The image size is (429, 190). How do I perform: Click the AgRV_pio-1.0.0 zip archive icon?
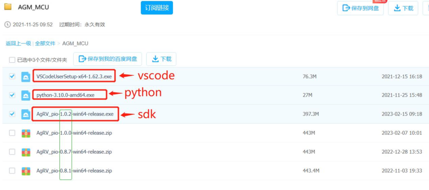(x=25, y=133)
